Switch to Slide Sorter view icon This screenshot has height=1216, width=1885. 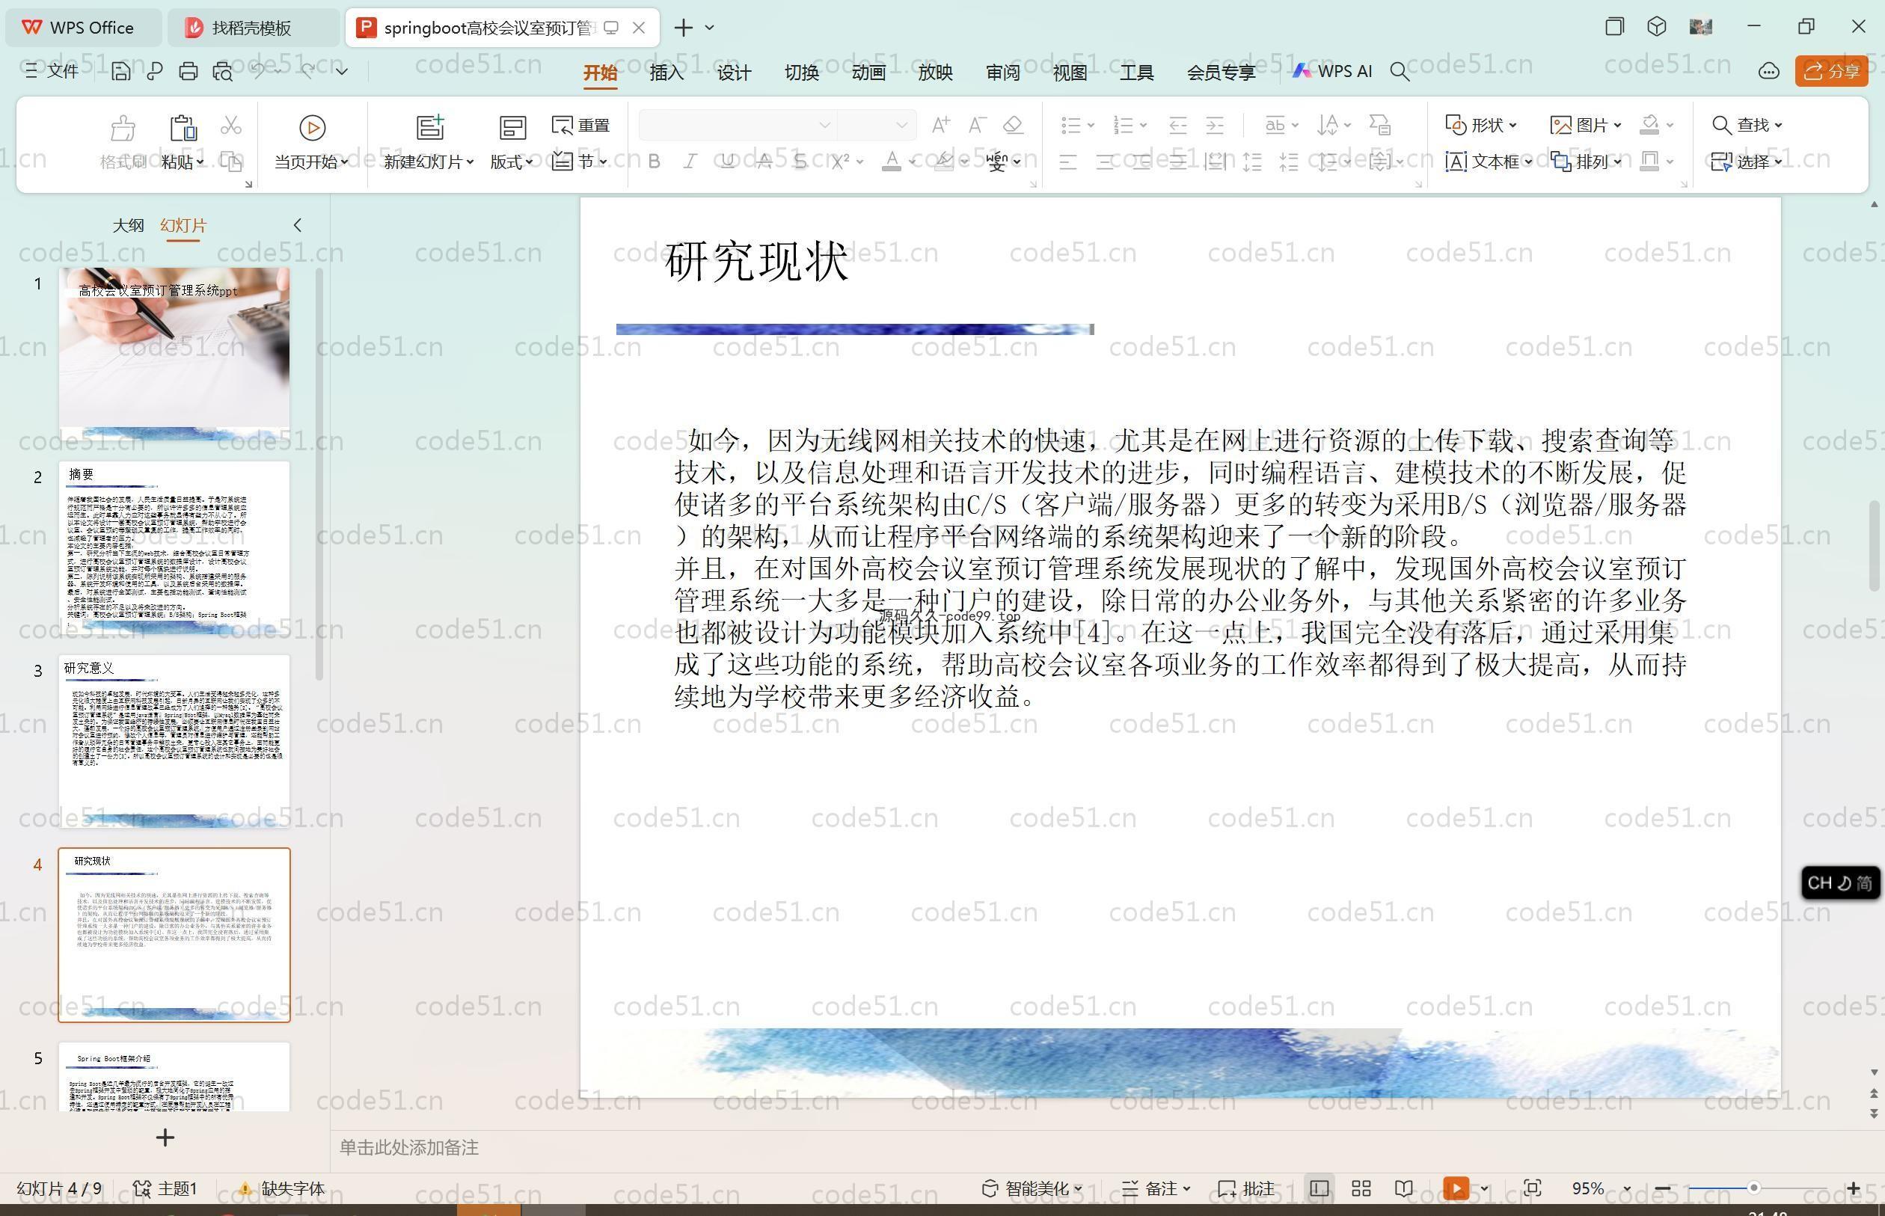pyautogui.click(x=1361, y=1188)
